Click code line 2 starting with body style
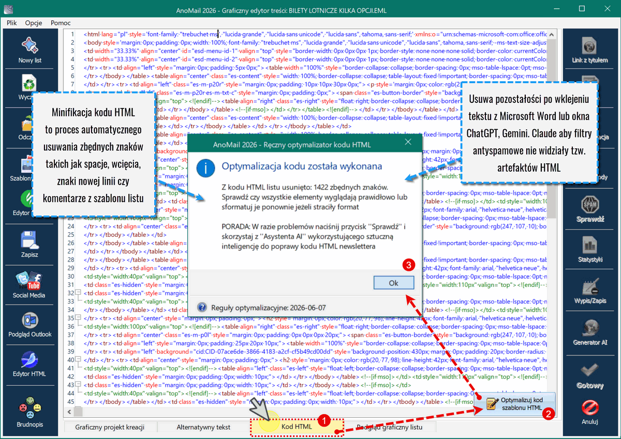This screenshot has width=621, height=439. tap(316, 42)
